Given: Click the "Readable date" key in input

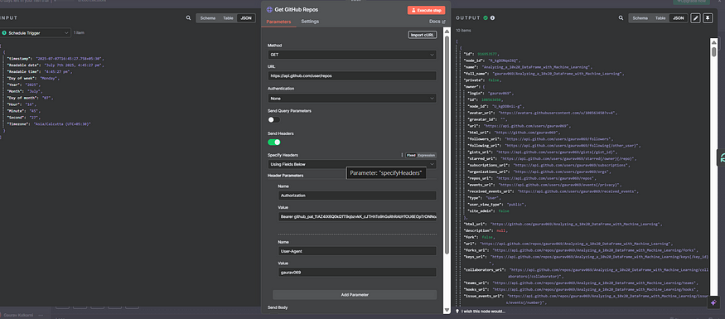Looking at the screenshot, I should tap(22, 65).
